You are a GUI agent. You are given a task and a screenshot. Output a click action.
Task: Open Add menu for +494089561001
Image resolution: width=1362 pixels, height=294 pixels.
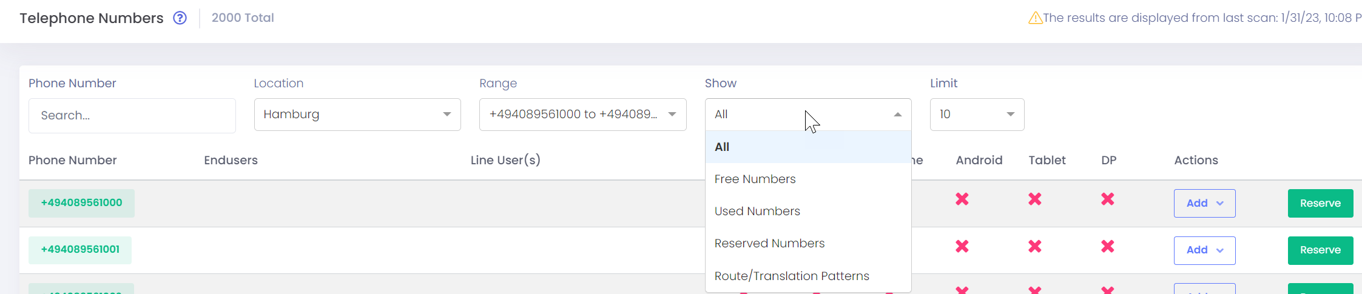[1204, 250]
